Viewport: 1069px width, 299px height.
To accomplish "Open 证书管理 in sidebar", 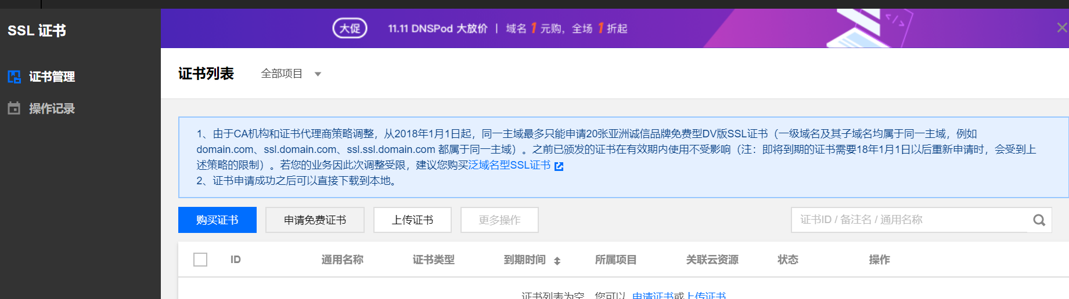I will tap(52, 76).
